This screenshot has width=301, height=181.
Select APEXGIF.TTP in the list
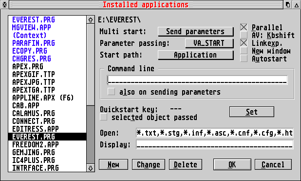(x=47, y=74)
